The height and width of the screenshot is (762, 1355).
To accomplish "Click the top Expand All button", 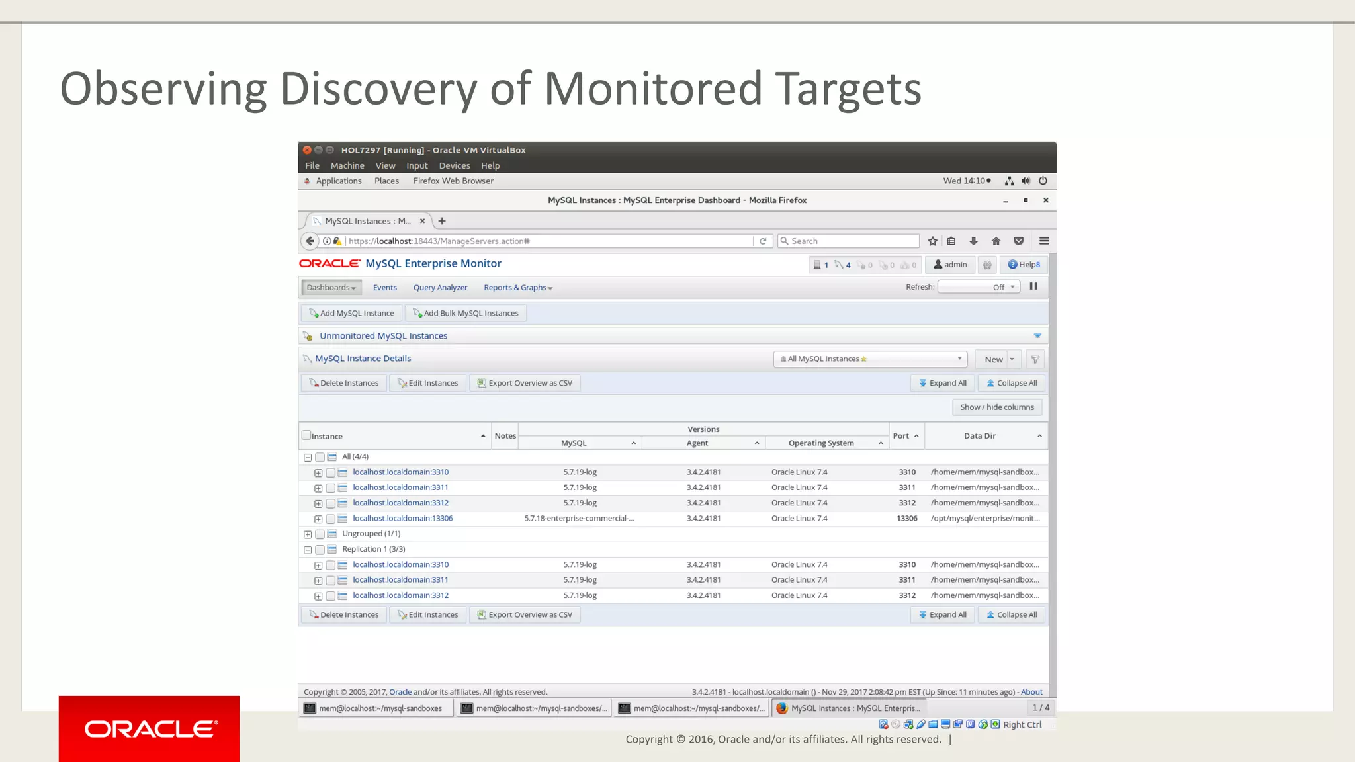I will [x=943, y=383].
